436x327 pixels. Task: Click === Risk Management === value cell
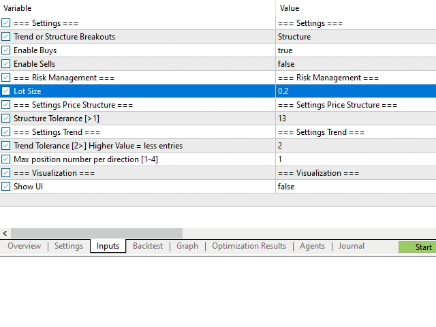(x=356, y=77)
